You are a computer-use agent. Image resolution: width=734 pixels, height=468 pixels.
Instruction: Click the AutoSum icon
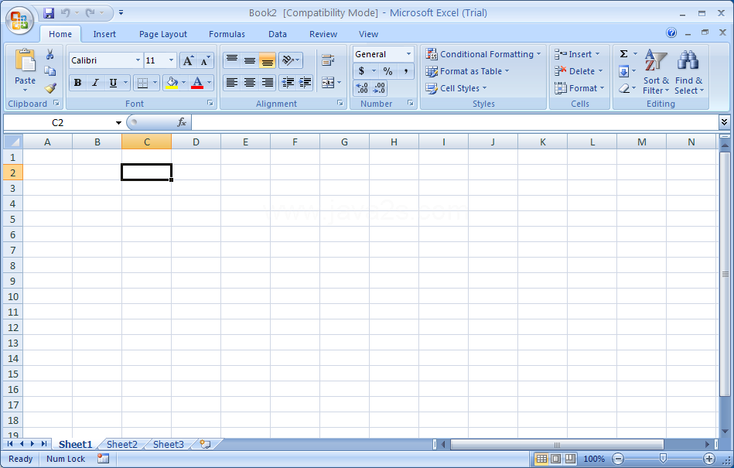pos(623,53)
